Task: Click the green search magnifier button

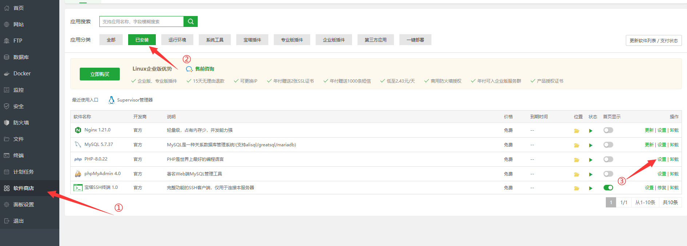Action: tap(190, 21)
